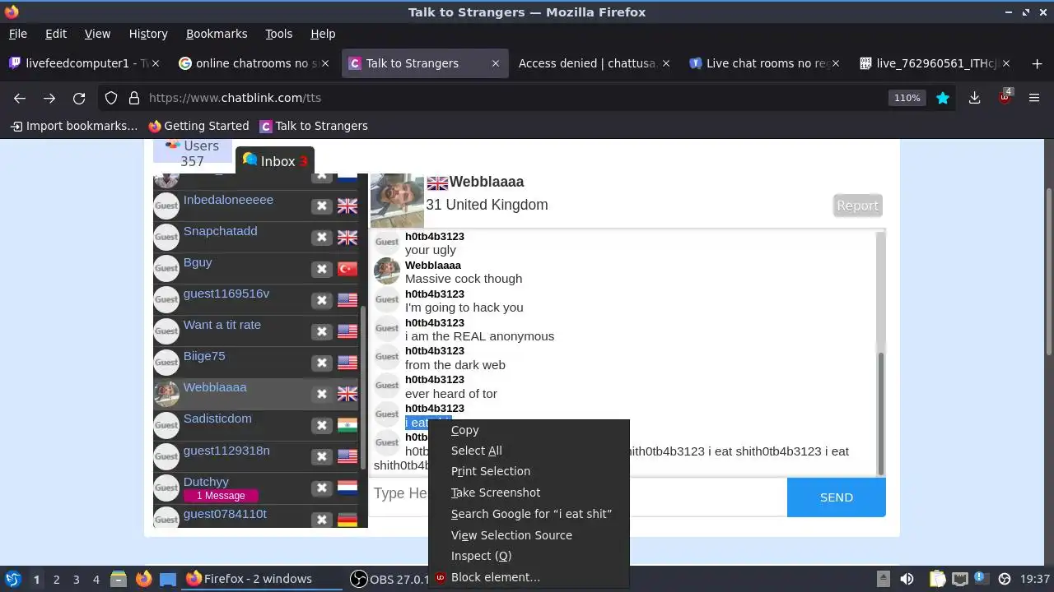Open the Tools menu
This screenshot has width=1054, height=592.
pos(279,34)
